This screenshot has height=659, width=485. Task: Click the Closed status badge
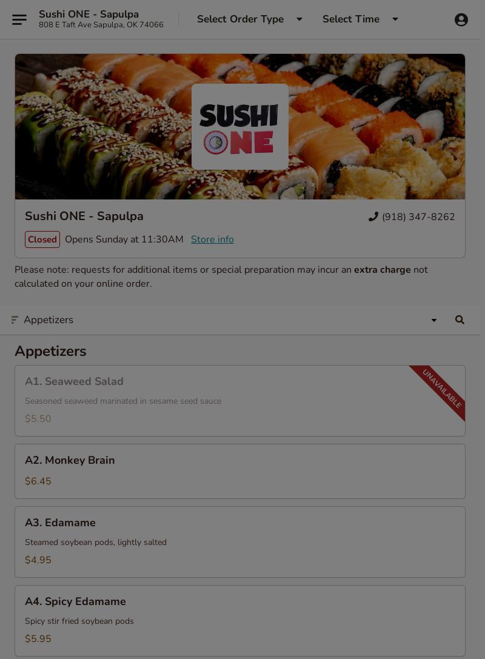(42, 239)
